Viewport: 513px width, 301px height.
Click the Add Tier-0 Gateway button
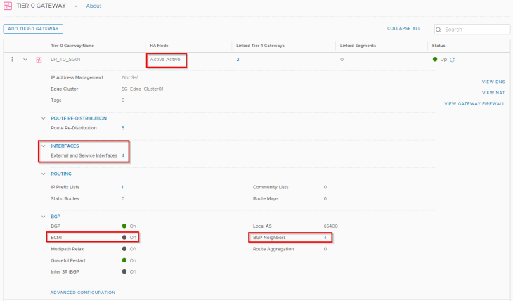[x=33, y=29]
